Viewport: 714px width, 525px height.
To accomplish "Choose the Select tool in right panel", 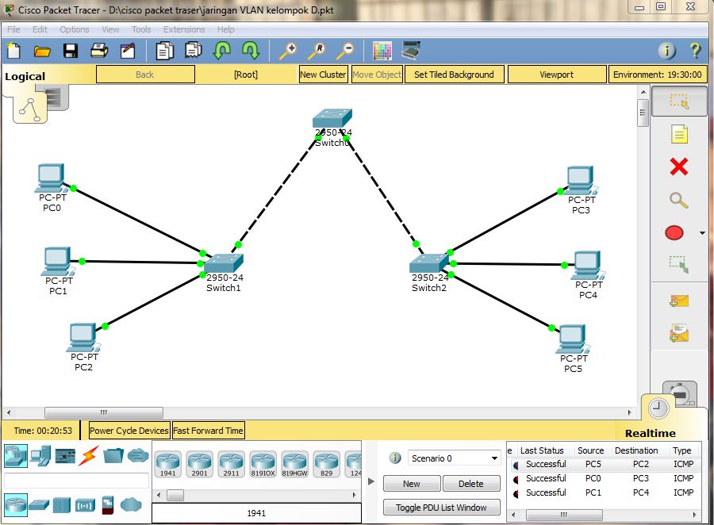I will 679,101.
